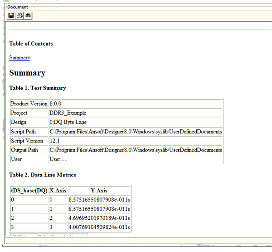Open Find using the binoculars icon
272x252 pixels.
[28, 16]
